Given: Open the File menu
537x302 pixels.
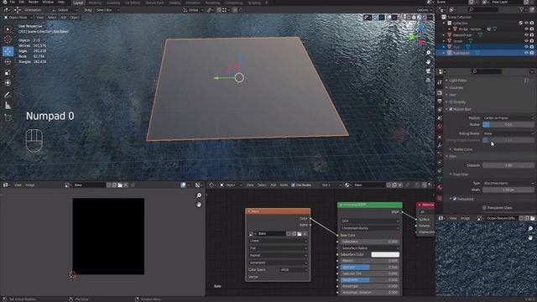Looking at the screenshot, I should (x=13, y=2).
